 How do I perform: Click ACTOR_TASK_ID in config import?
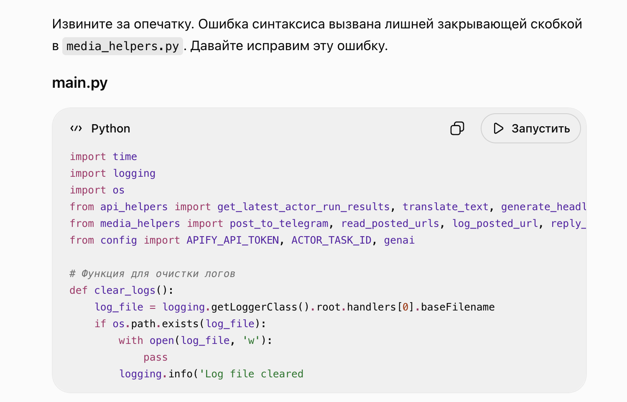tap(331, 240)
